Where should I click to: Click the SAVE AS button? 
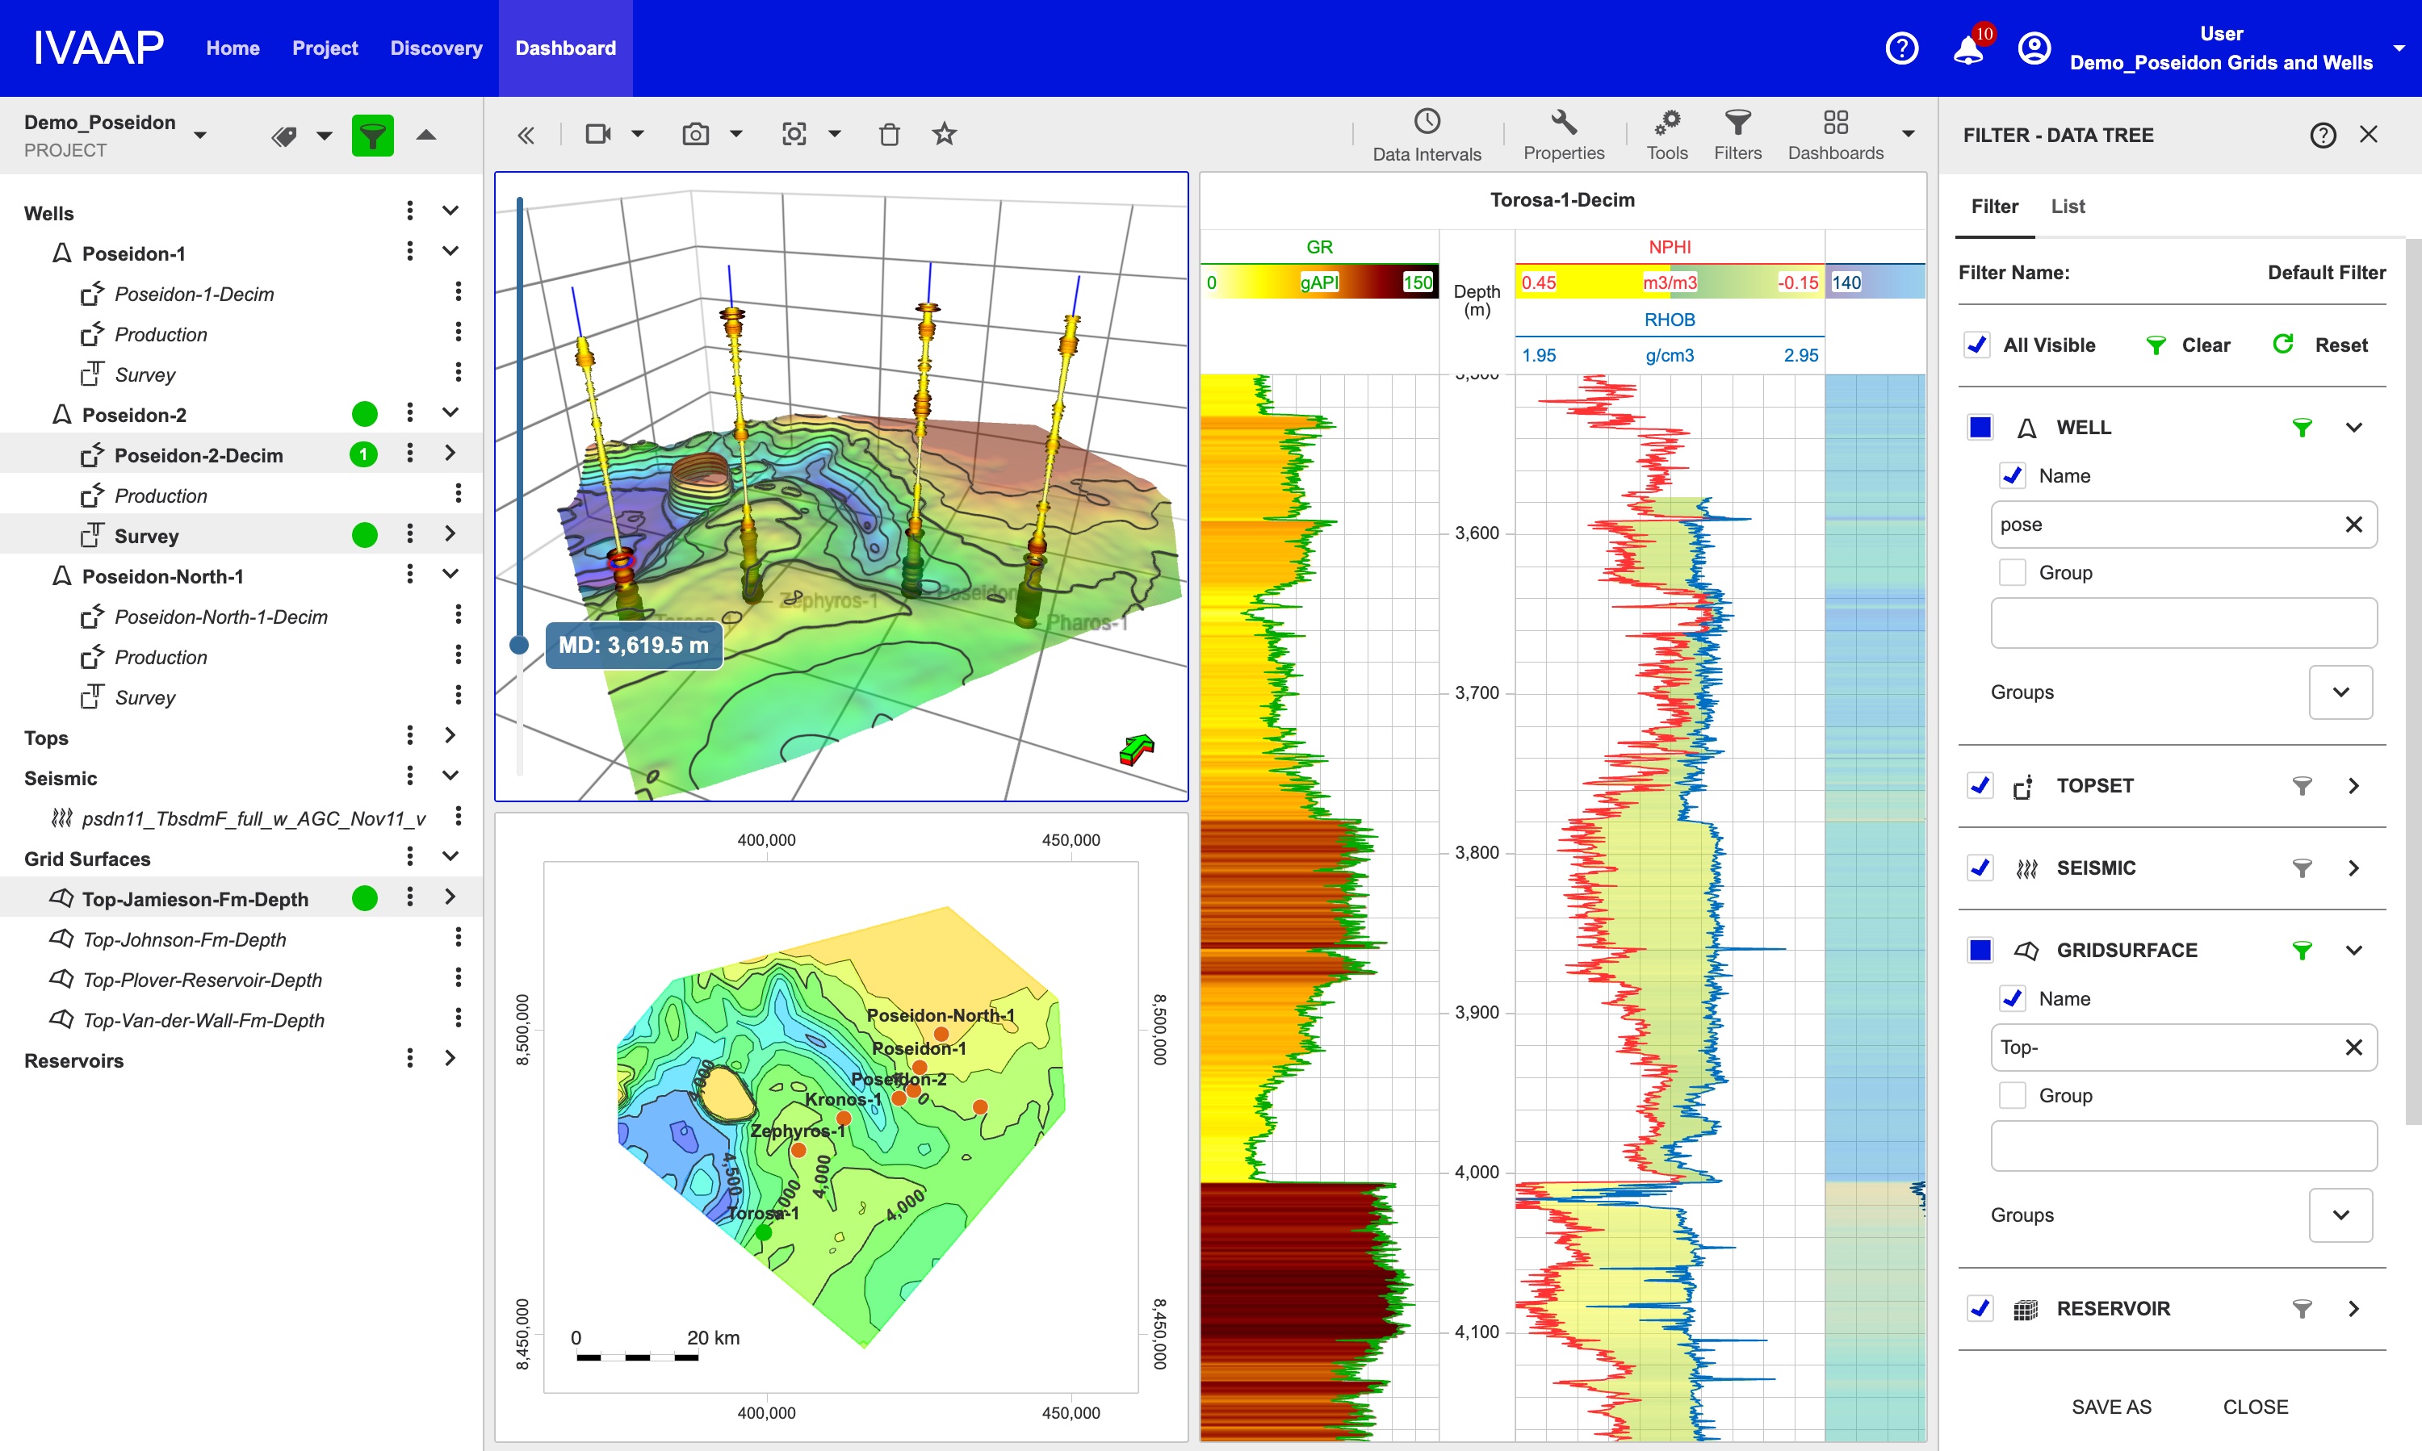(2111, 1407)
